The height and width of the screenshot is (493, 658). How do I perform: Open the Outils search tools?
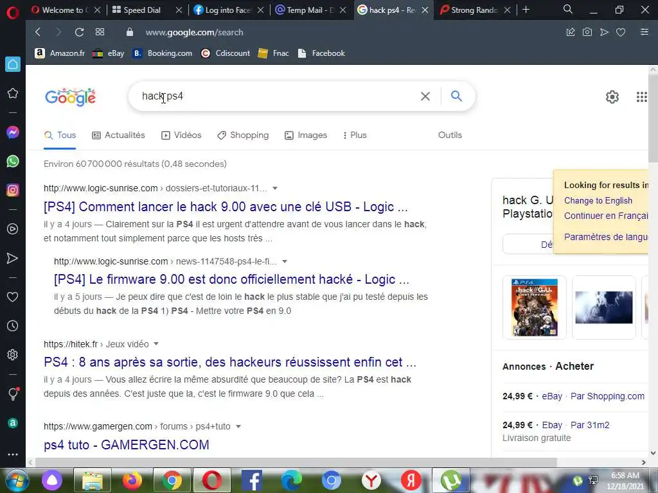click(x=450, y=135)
